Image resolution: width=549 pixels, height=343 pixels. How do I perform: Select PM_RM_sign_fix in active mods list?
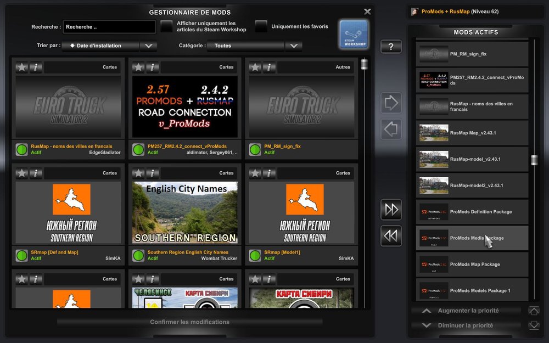click(x=472, y=54)
